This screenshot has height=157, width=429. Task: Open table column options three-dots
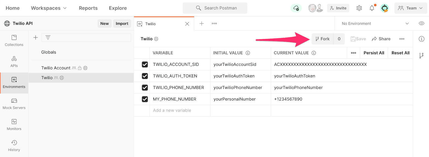pos(354,53)
